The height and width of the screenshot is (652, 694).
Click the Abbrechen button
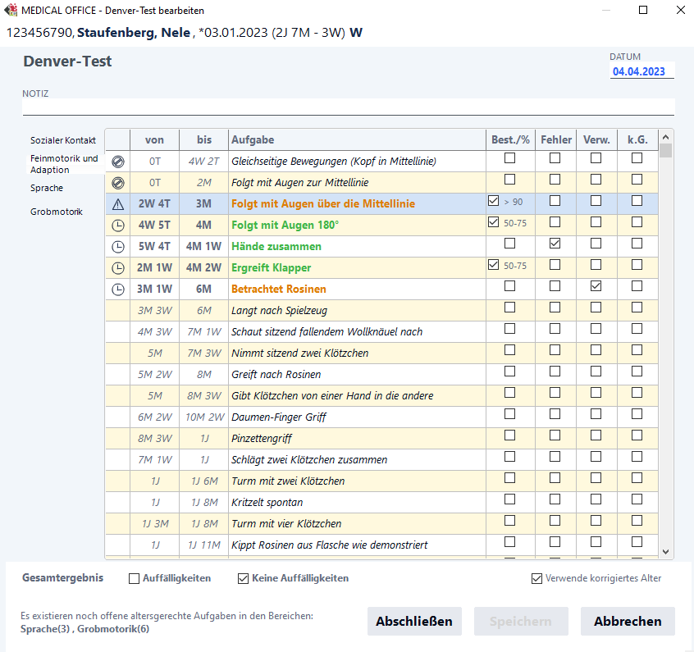pos(628,622)
